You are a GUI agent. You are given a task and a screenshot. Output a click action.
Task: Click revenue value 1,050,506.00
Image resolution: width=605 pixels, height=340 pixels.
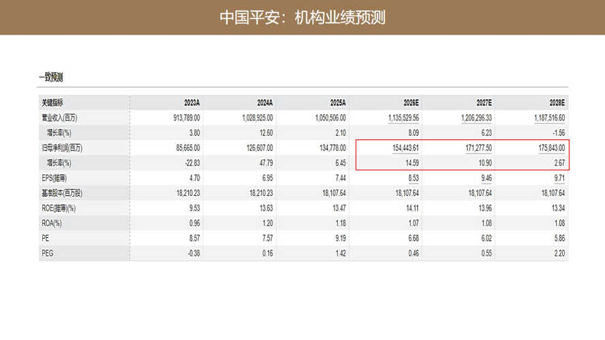pos(330,118)
